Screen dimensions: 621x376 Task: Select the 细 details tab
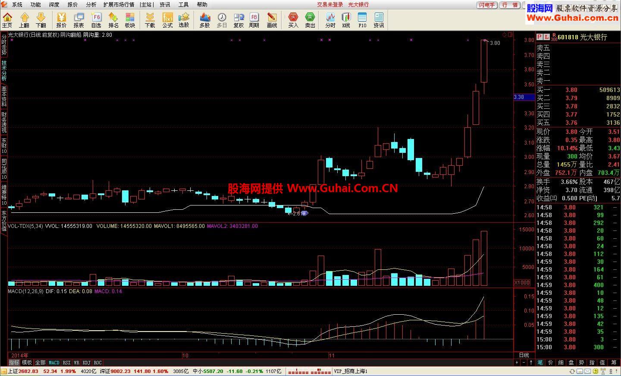point(561,363)
